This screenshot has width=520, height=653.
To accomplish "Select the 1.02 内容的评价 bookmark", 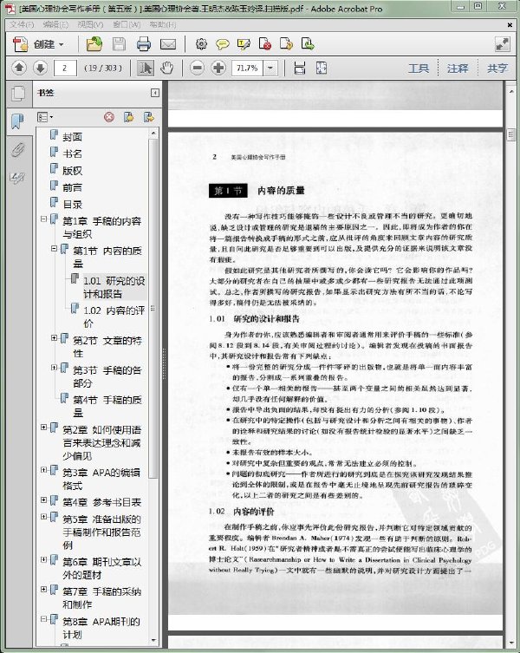I will point(114,317).
